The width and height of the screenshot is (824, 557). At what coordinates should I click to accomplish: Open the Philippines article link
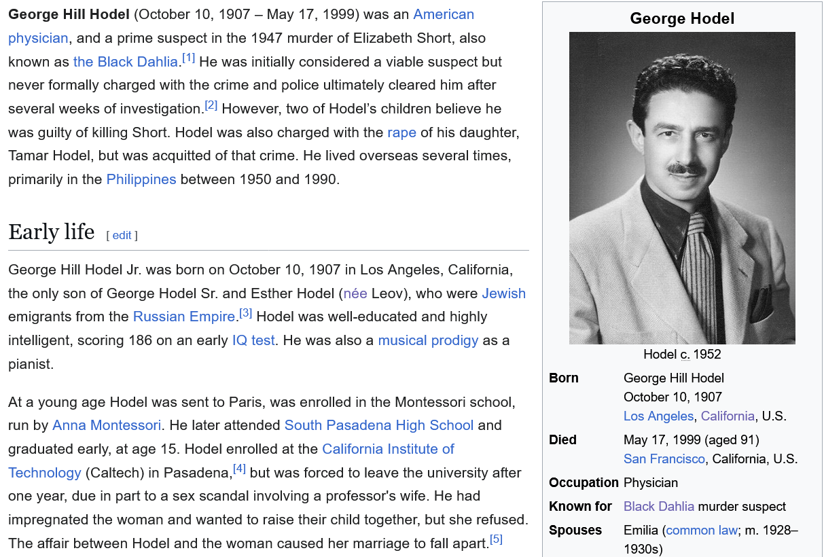click(141, 180)
